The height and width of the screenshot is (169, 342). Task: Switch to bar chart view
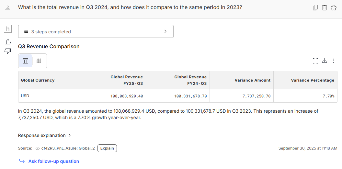pos(39,61)
